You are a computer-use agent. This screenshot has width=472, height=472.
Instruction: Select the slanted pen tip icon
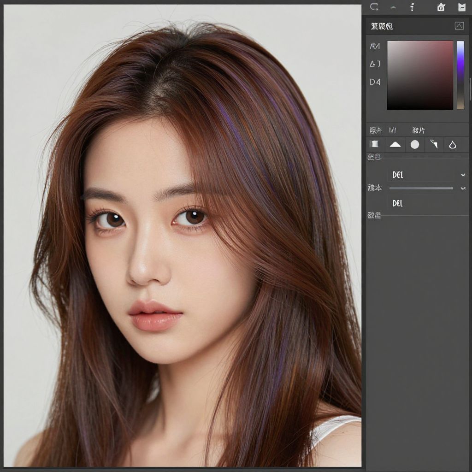click(x=434, y=144)
